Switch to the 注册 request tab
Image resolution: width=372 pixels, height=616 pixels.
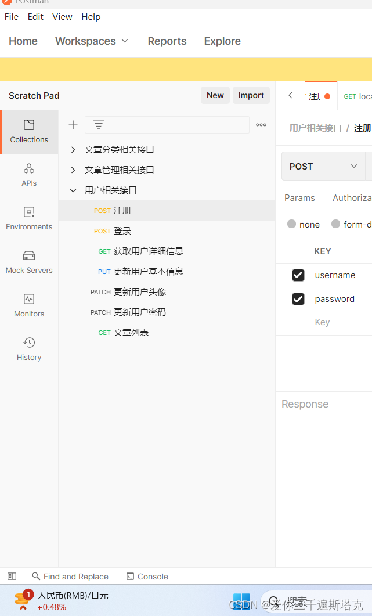pyautogui.click(x=321, y=96)
